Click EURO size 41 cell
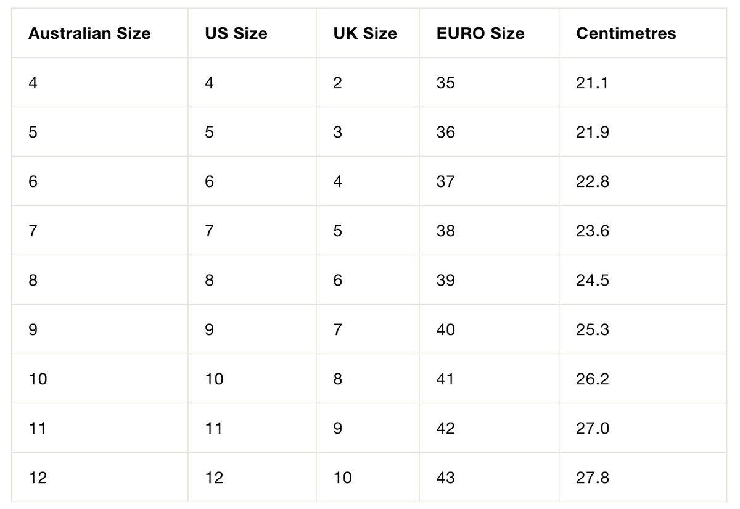The image size is (740, 509). click(490, 379)
